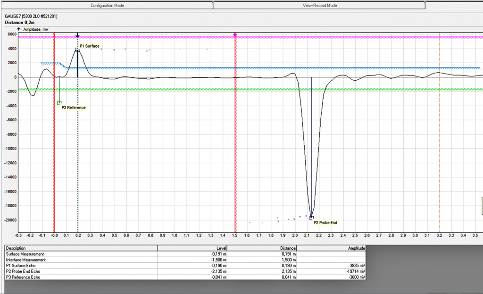
Task: Click the Distance 0,2m readout
Action: pos(20,23)
